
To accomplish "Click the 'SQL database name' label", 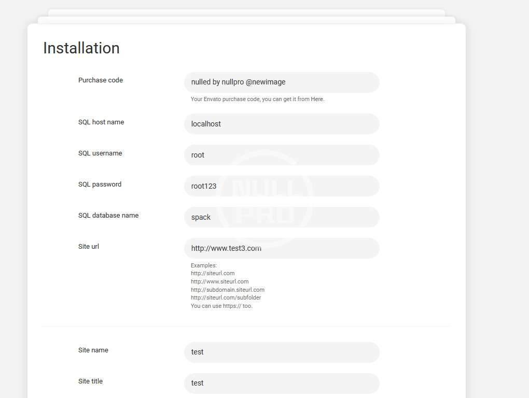I will (108, 216).
